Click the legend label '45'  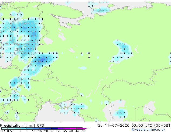pyautogui.click(x=77, y=131)
